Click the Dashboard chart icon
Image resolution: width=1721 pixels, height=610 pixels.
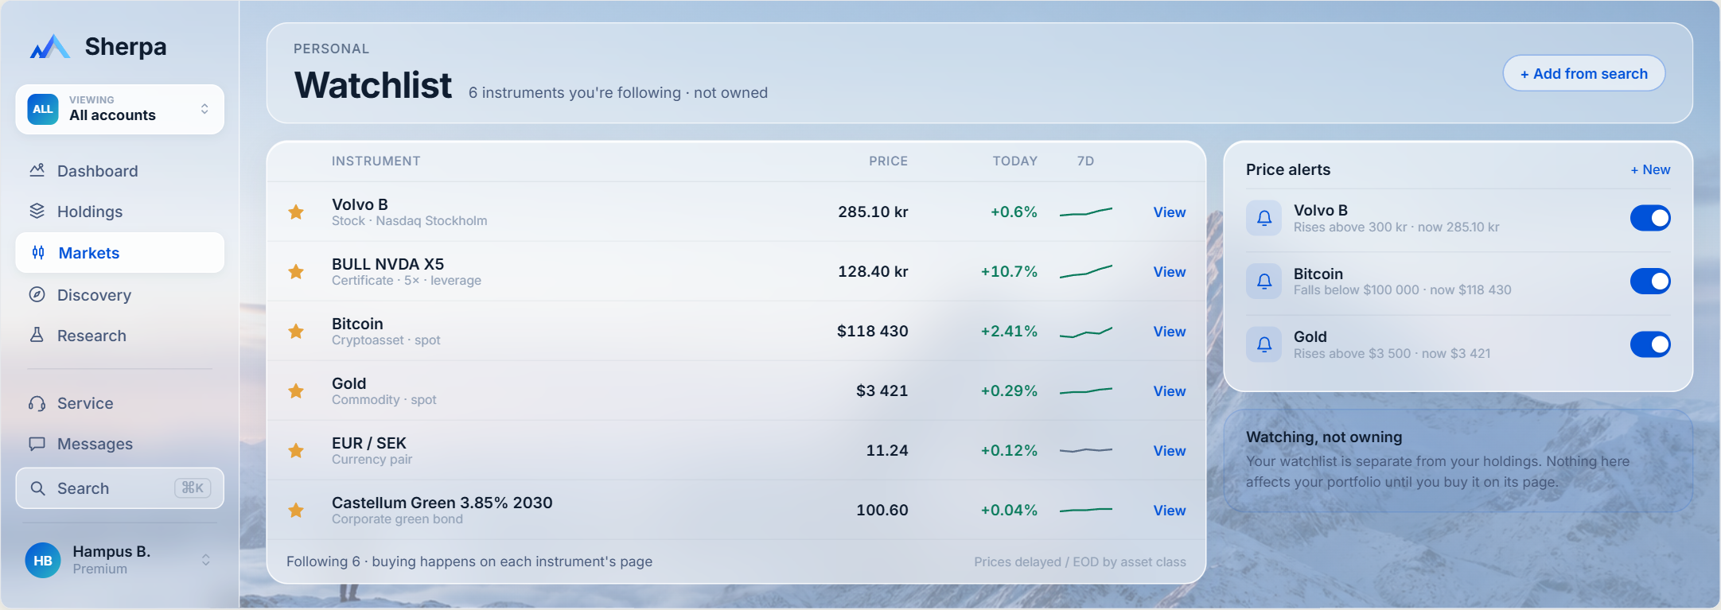(x=37, y=170)
